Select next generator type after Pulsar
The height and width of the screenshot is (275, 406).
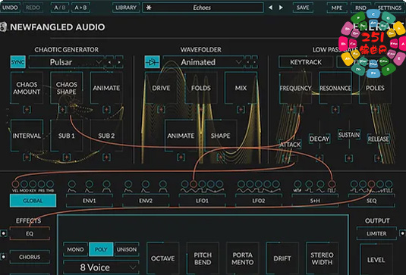[x=119, y=62]
